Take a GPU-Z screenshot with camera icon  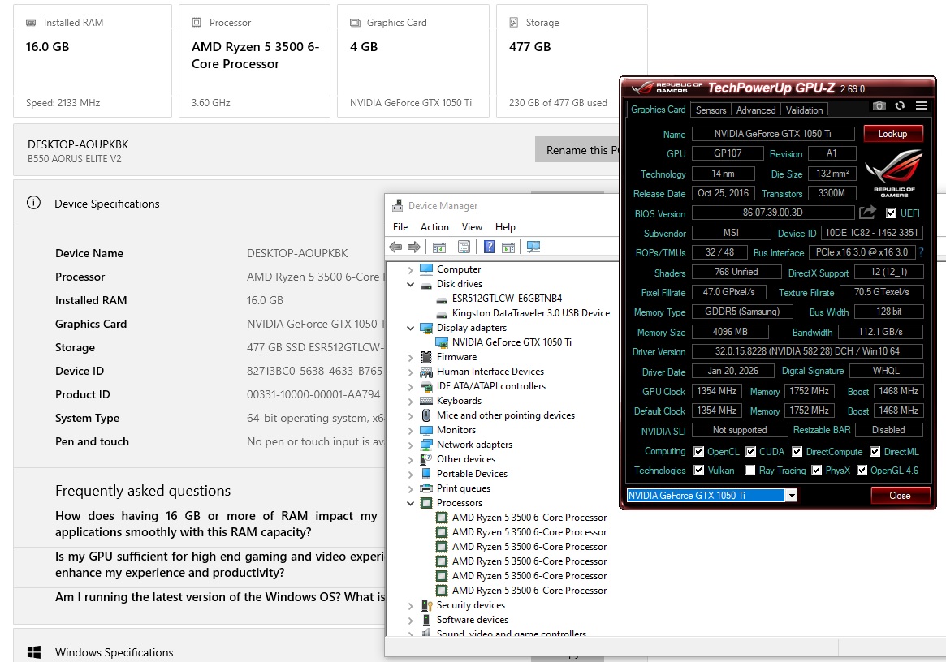pyautogui.click(x=879, y=105)
